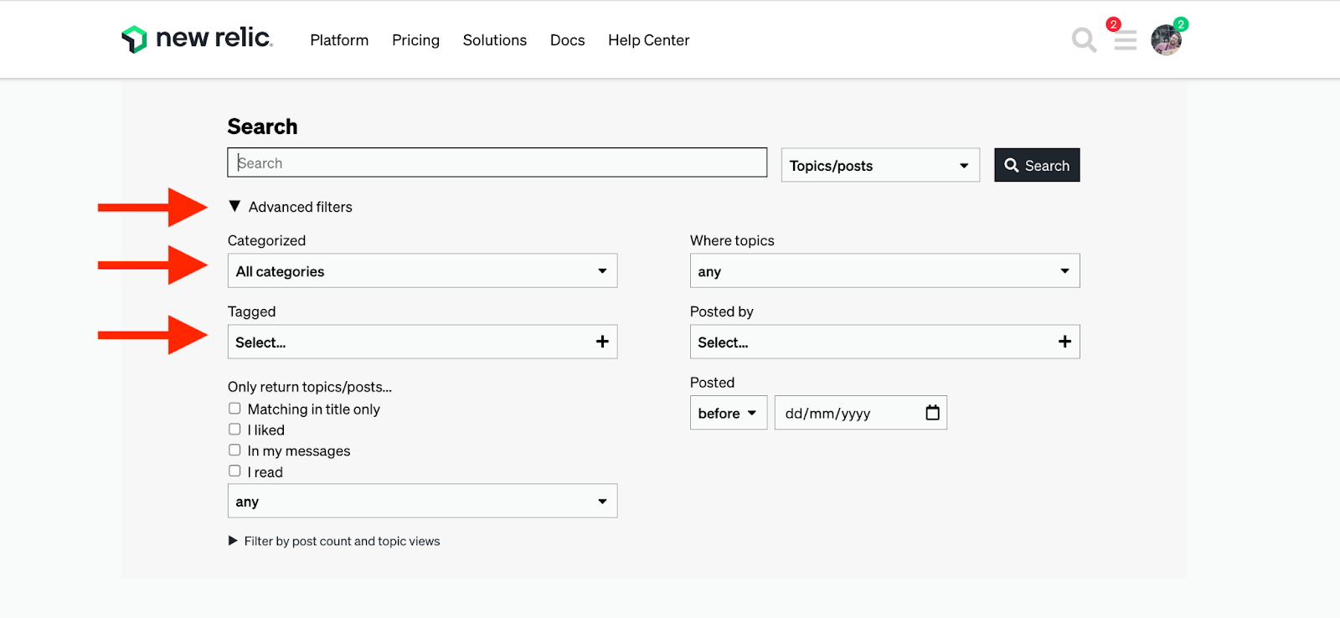Click the plus icon in Tagged field

tap(602, 342)
